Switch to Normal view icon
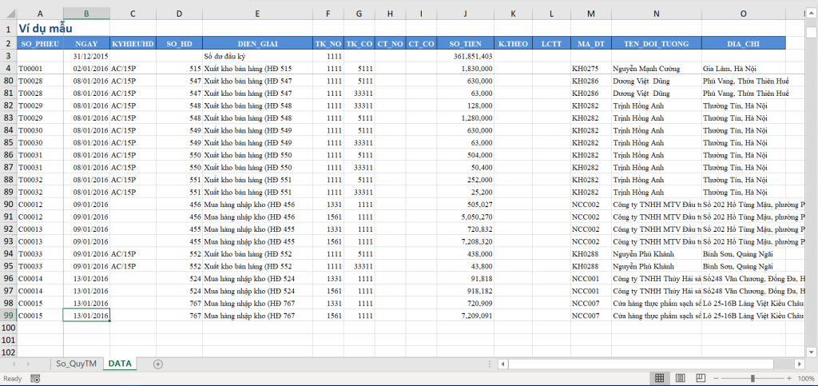The width and height of the screenshot is (818, 386). [659, 378]
